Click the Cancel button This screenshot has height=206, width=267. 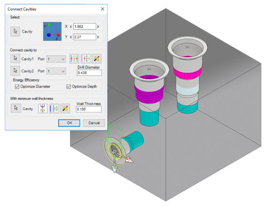point(94,123)
